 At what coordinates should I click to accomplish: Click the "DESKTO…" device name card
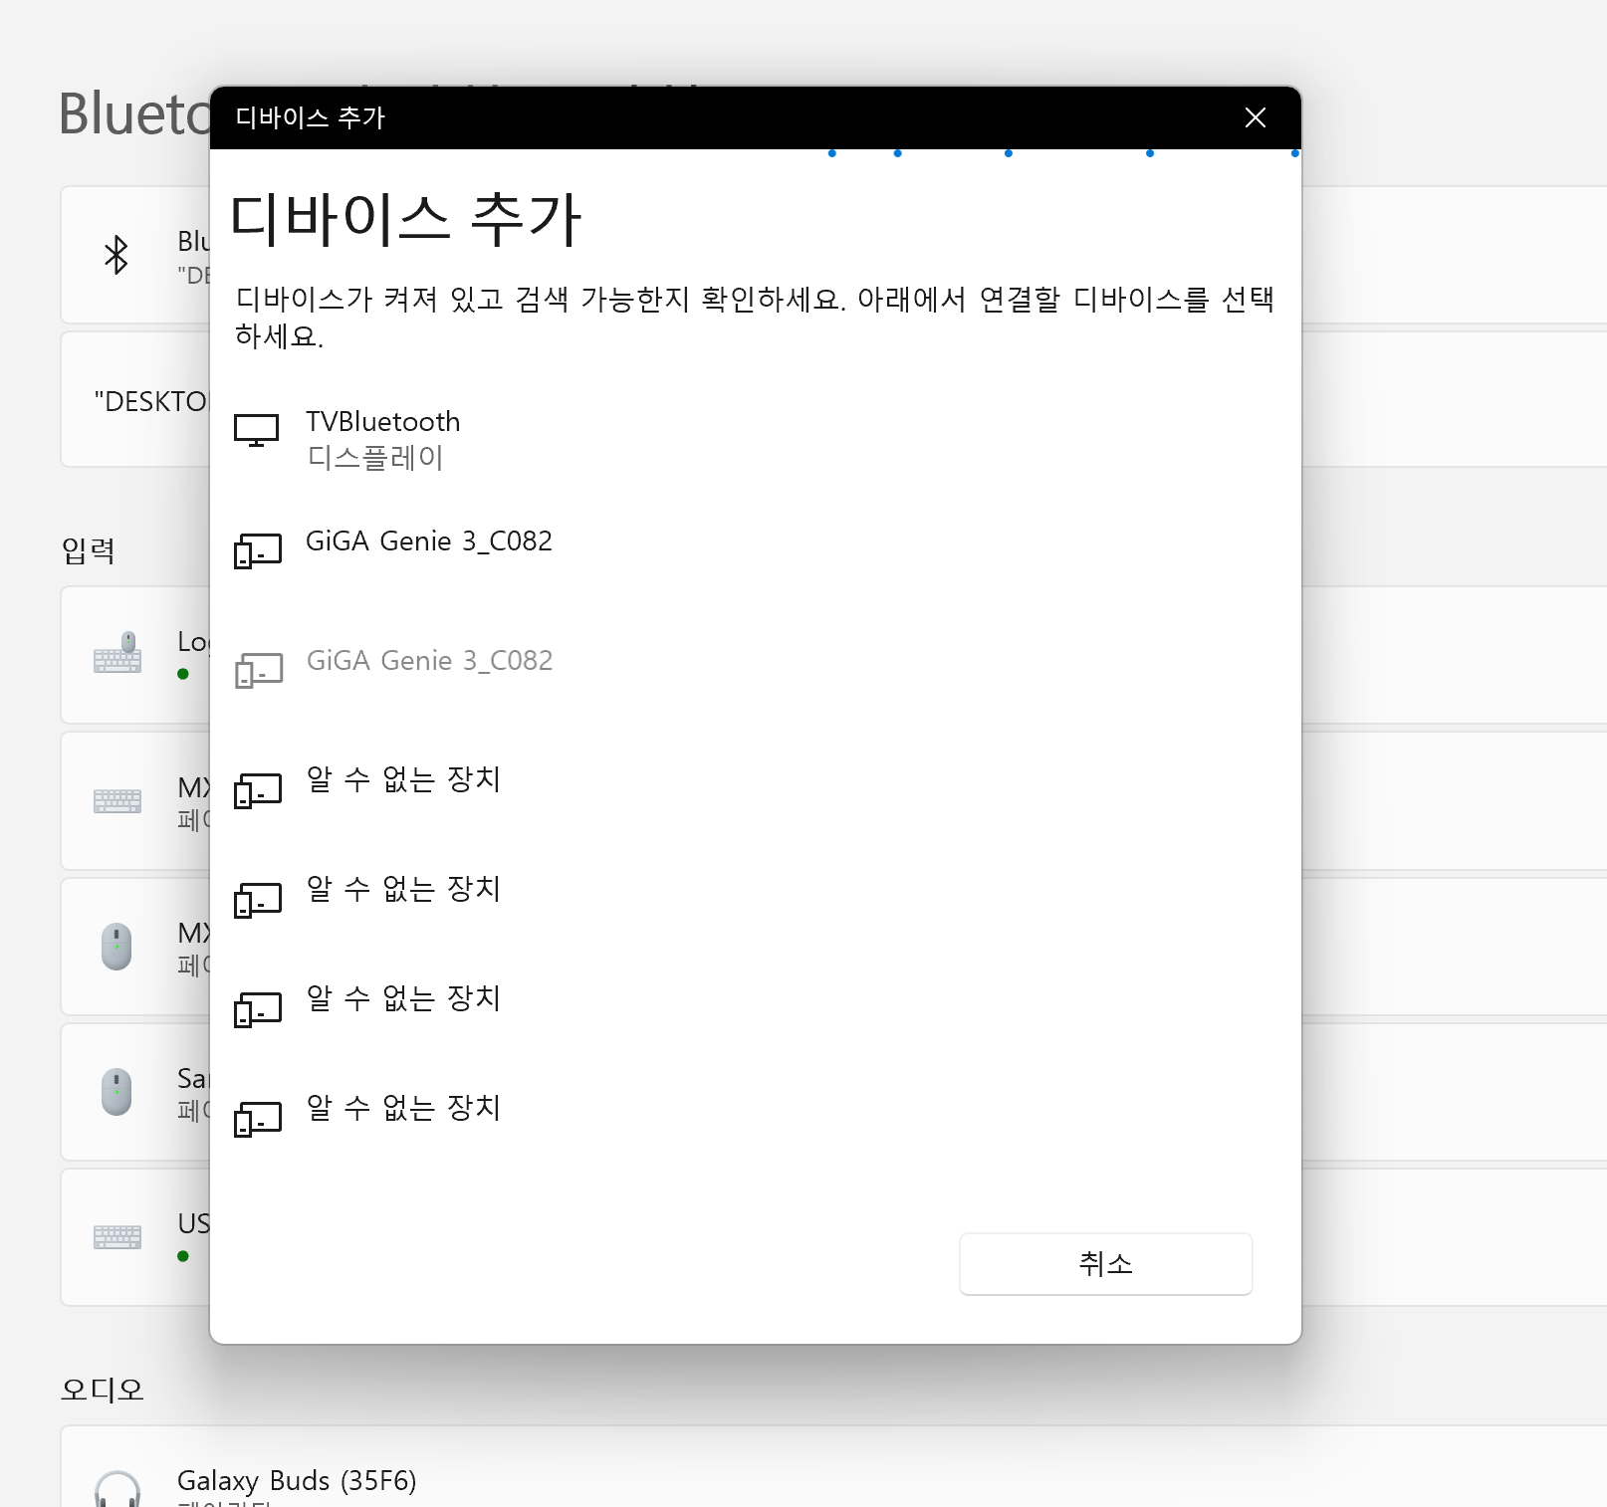pyautogui.click(x=135, y=400)
